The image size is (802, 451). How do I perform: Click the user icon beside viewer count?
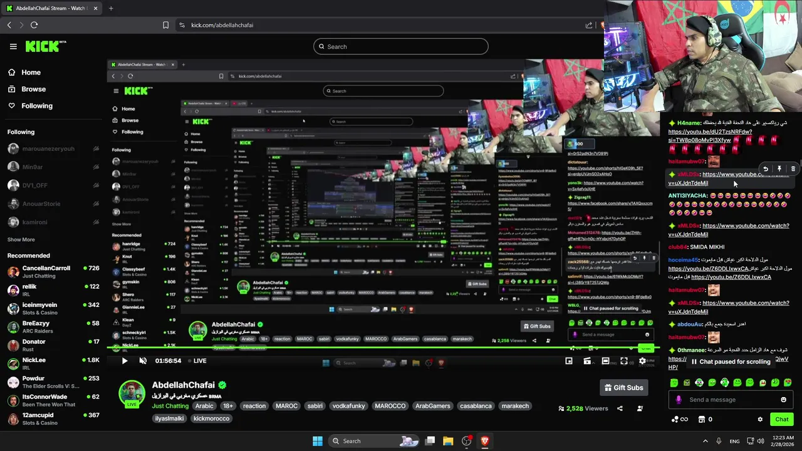[640, 408]
